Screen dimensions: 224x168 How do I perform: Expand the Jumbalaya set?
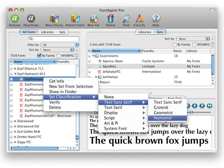[96, 77]
